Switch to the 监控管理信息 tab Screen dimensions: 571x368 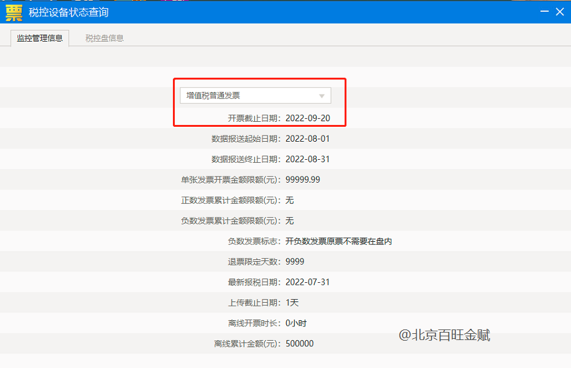pos(40,38)
